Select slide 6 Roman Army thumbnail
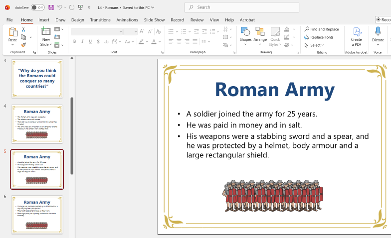Image resolution: width=391 pixels, height=238 pixels. tap(37, 215)
